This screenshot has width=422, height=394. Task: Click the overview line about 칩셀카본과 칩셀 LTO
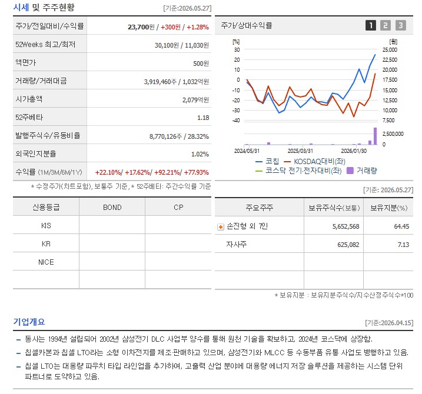217,353
